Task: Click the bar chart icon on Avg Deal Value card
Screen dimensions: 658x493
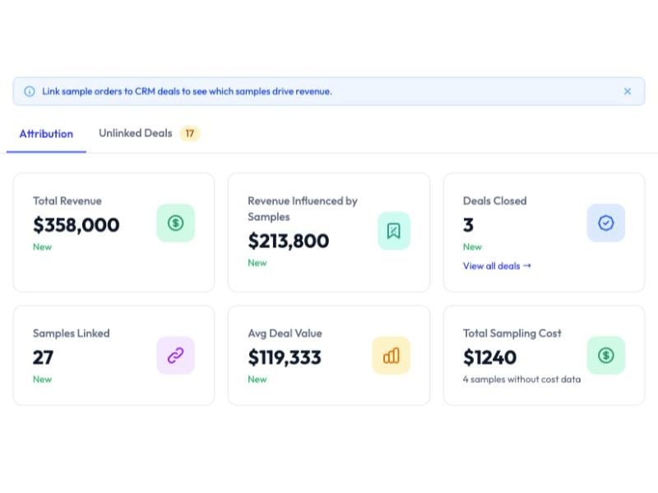Action: pos(391,355)
